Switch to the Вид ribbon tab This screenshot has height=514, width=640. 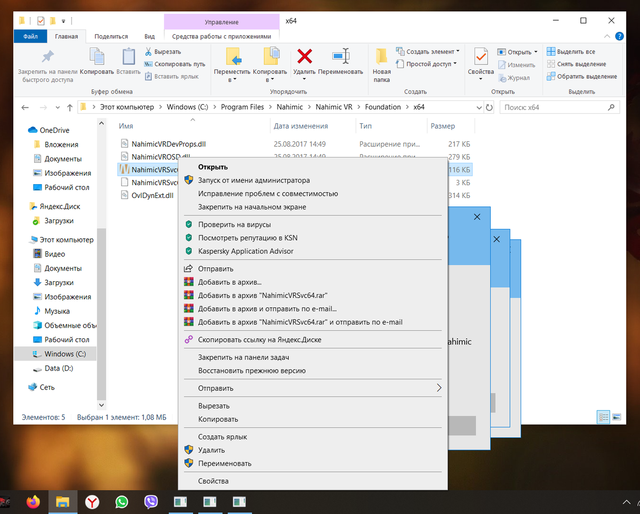point(150,36)
